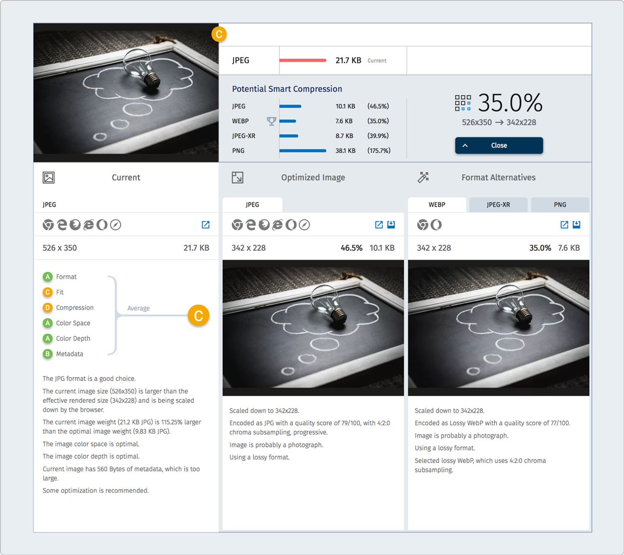Viewport: 624px width, 555px height.
Task: Collapse the details with the Close button
Action: [x=499, y=146]
